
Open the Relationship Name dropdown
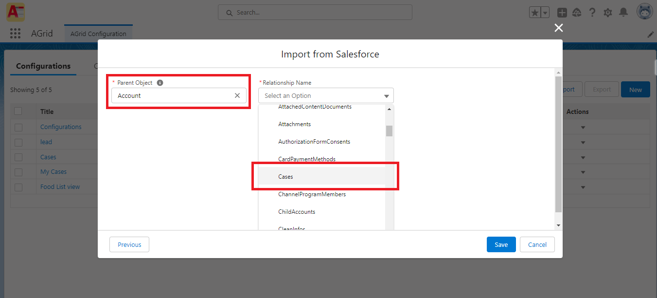coord(326,95)
